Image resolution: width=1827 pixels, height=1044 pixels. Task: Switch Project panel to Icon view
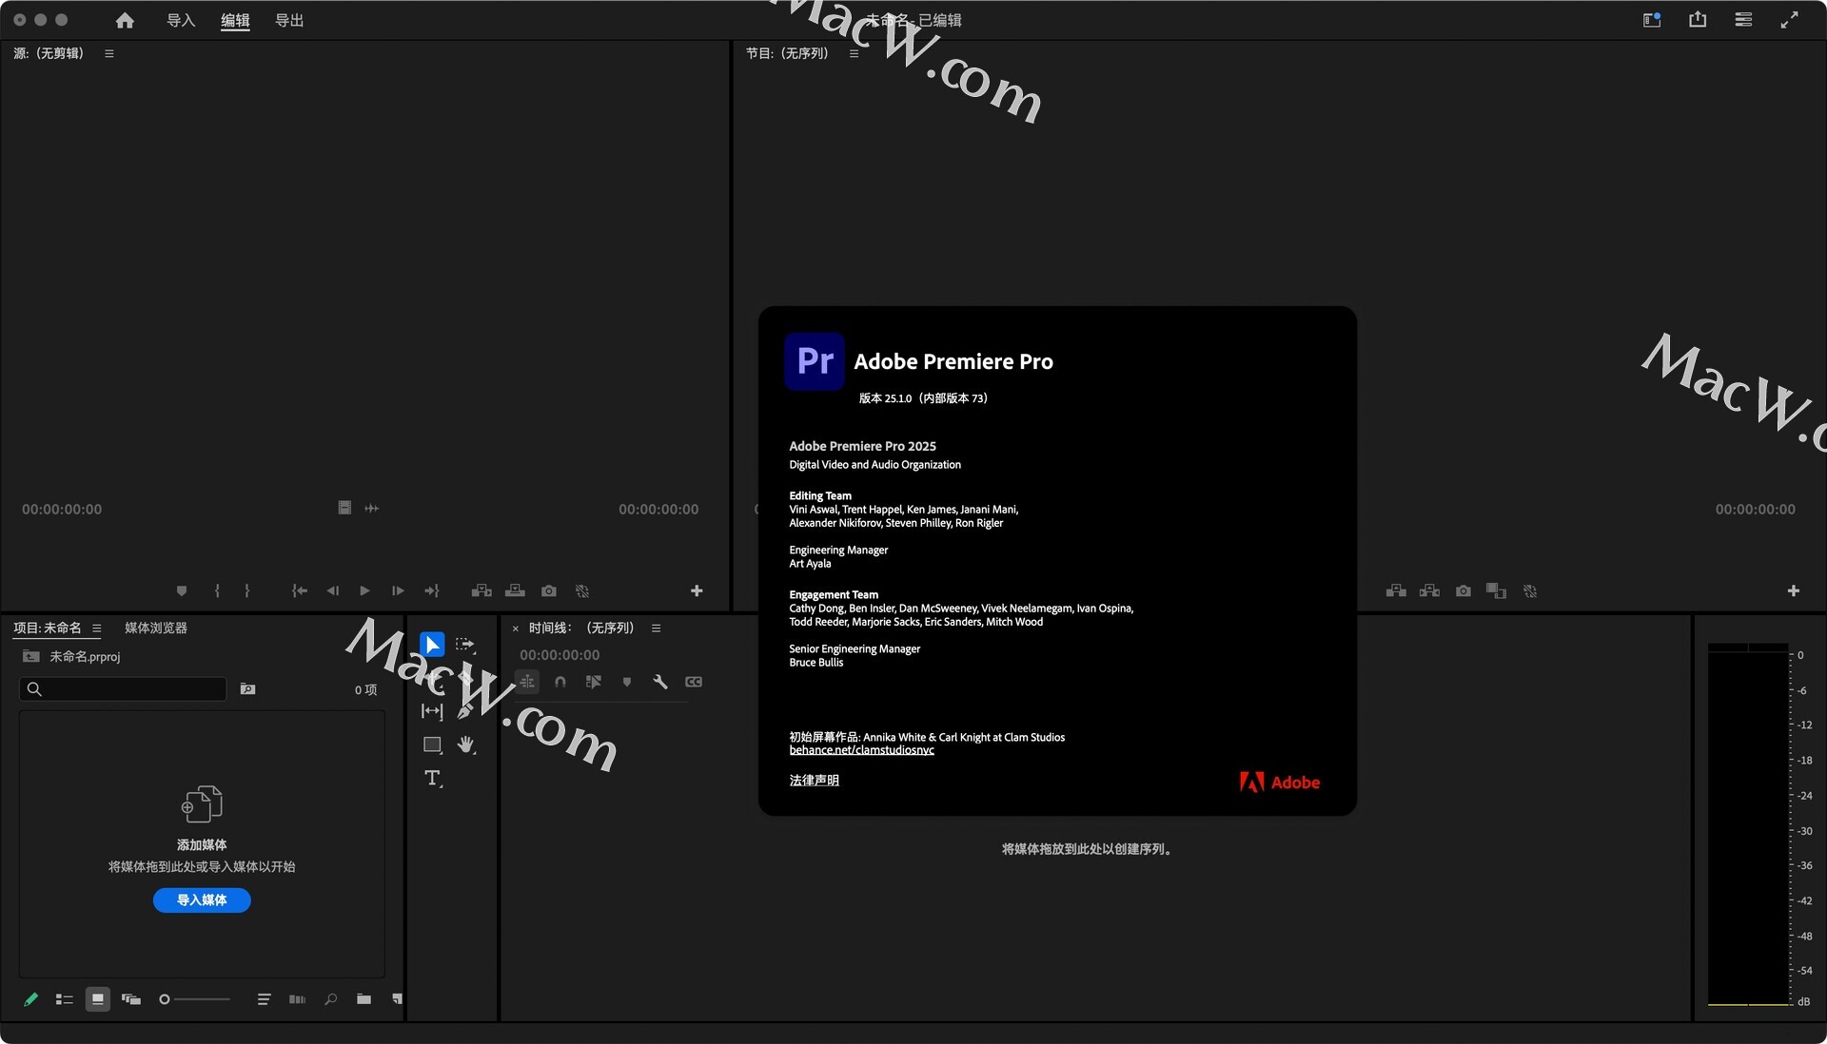click(97, 998)
